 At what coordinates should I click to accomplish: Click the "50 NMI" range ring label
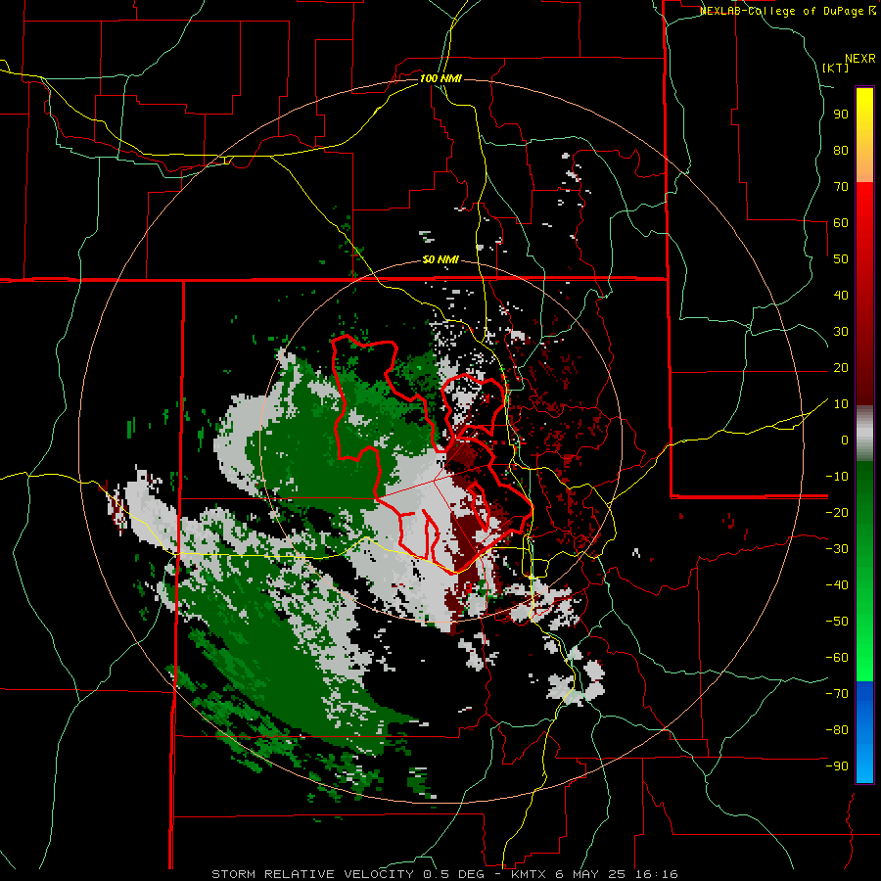440,259
